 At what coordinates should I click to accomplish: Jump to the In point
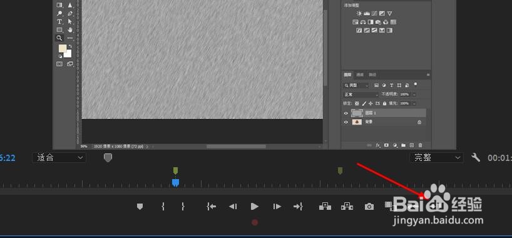[x=212, y=206]
